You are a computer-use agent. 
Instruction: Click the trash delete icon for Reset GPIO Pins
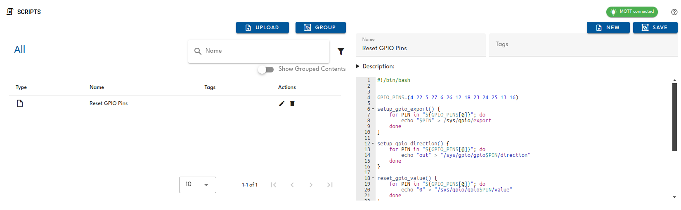(x=292, y=104)
